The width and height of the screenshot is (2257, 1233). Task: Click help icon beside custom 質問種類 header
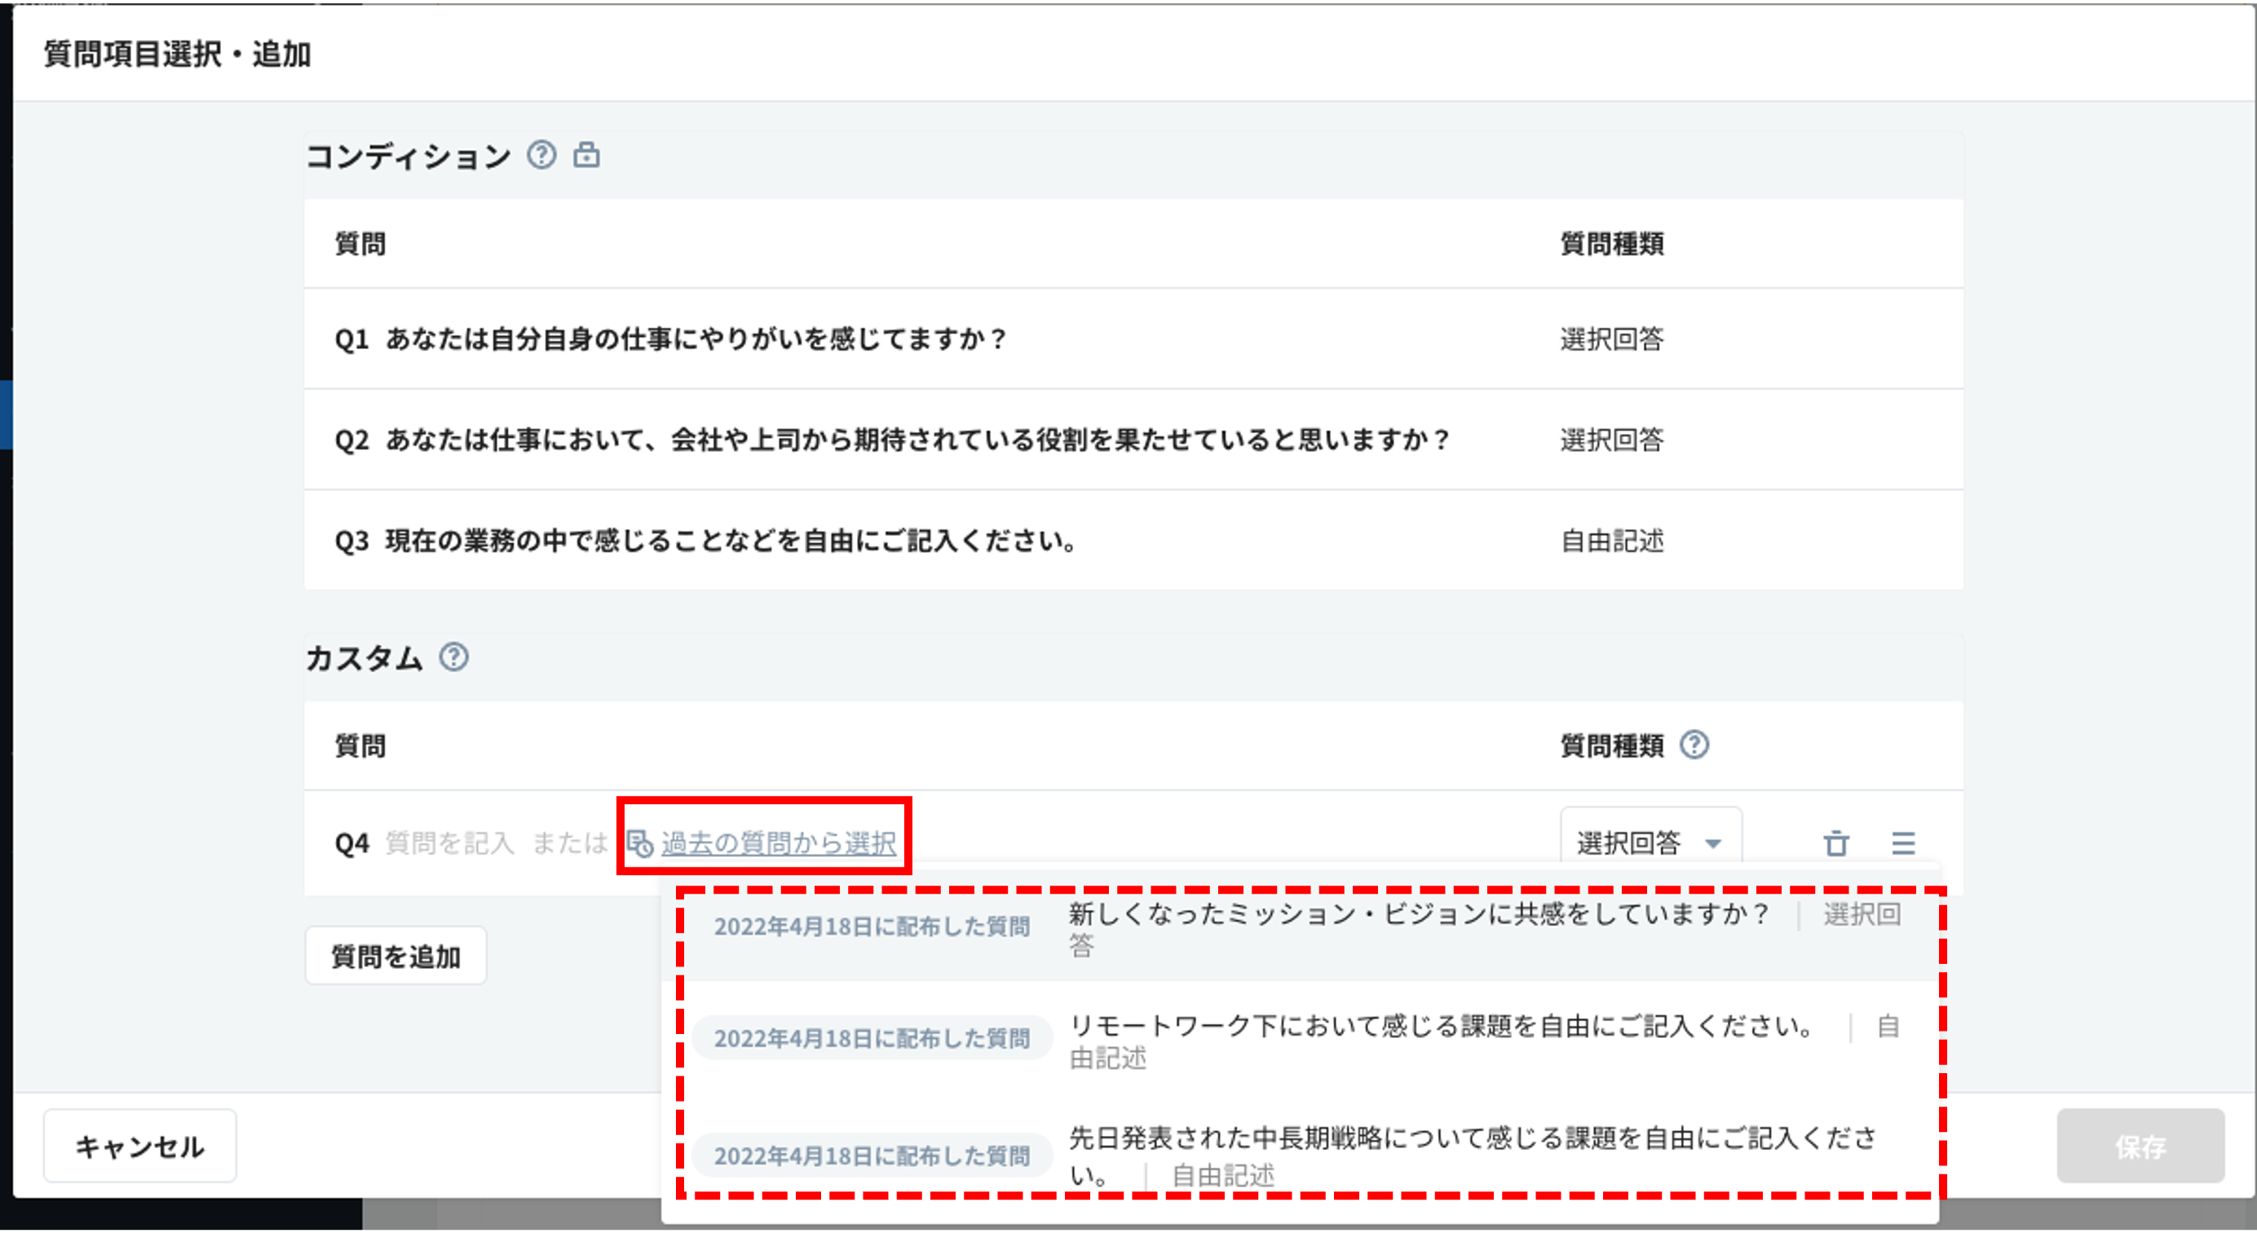(1694, 744)
